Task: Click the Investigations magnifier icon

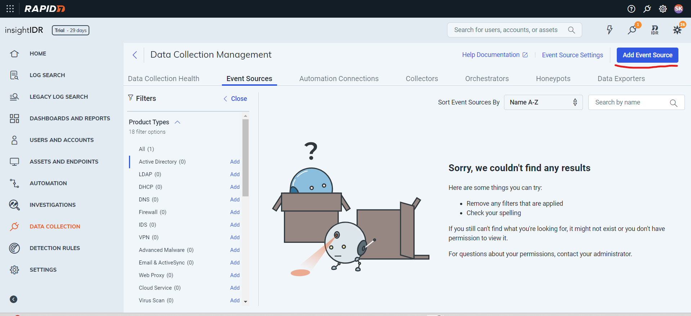Action: [14, 205]
